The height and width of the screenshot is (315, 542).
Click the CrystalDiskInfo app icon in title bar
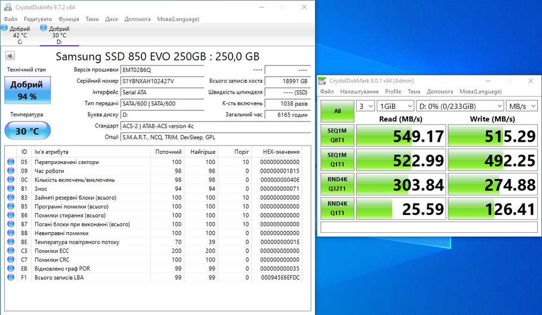pyautogui.click(x=8, y=7)
